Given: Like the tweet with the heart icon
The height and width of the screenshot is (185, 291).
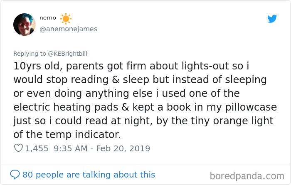Looking at the screenshot, I should 18,148.
